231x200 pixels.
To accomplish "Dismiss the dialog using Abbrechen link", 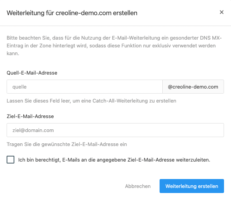I will pyautogui.click(x=138, y=186).
